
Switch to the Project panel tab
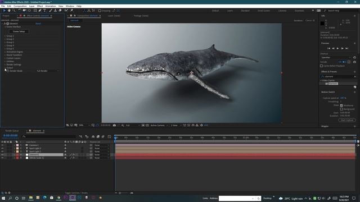click(x=6, y=16)
